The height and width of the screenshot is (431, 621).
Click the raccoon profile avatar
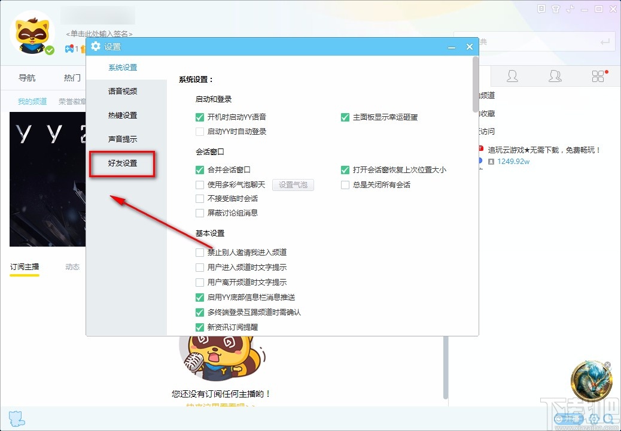(32, 34)
